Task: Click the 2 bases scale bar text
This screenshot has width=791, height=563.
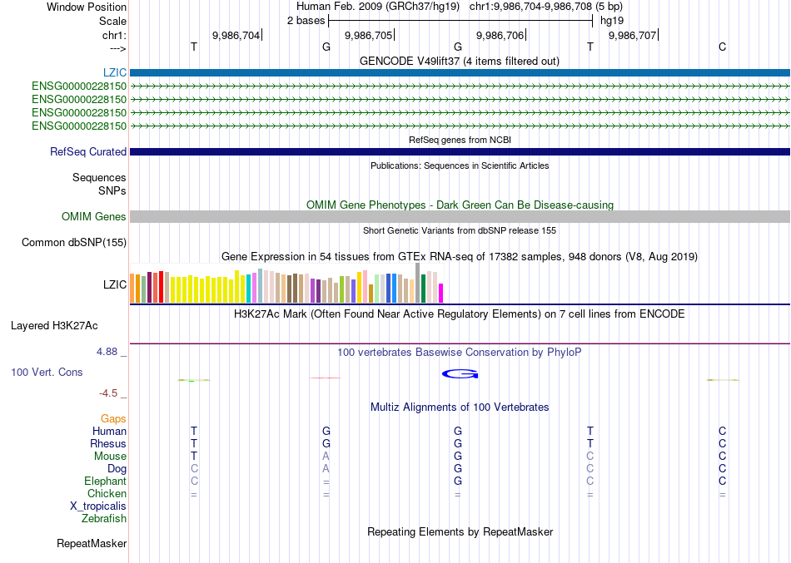Action: pos(306,21)
